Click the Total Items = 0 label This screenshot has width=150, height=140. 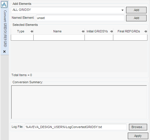coord(22,75)
